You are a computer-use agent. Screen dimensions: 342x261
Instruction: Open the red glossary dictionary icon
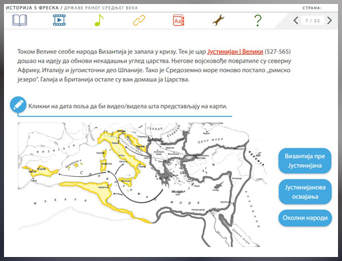[x=178, y=21]
